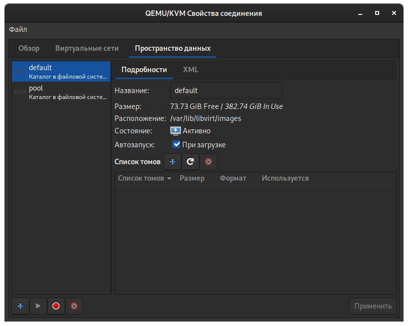Screen dimensions: 408x326
Task: Select the default storage pool
Action: coord(61,71)
